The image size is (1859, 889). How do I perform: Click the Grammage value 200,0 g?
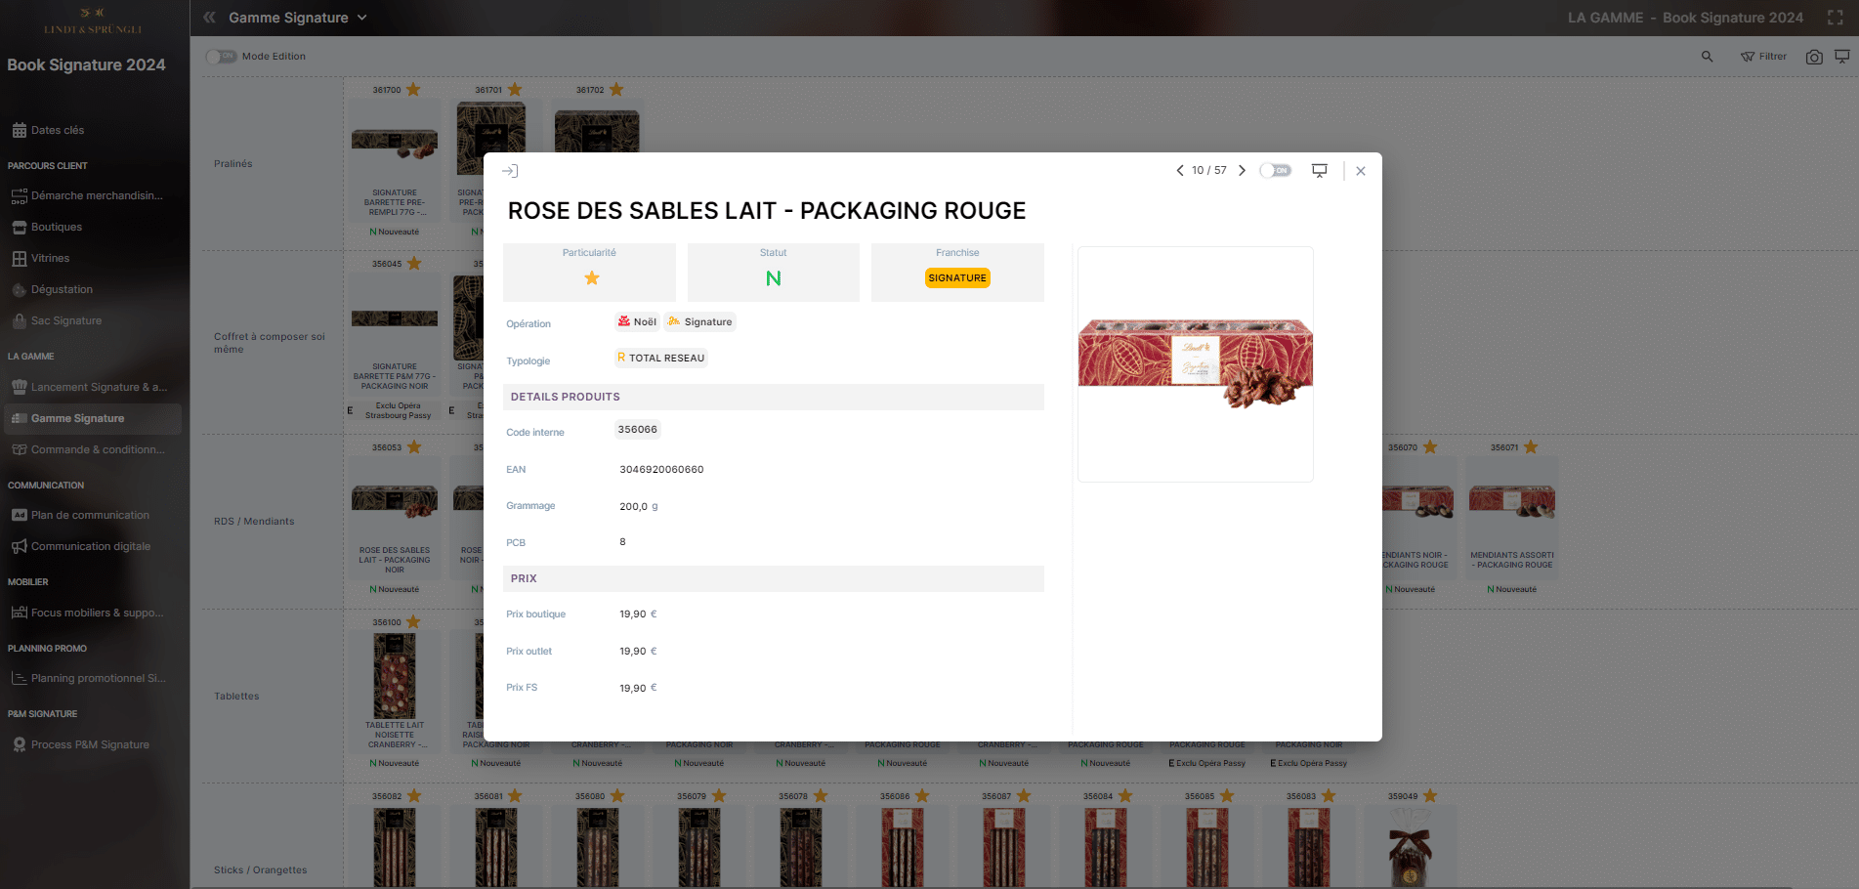click(639, 507)
